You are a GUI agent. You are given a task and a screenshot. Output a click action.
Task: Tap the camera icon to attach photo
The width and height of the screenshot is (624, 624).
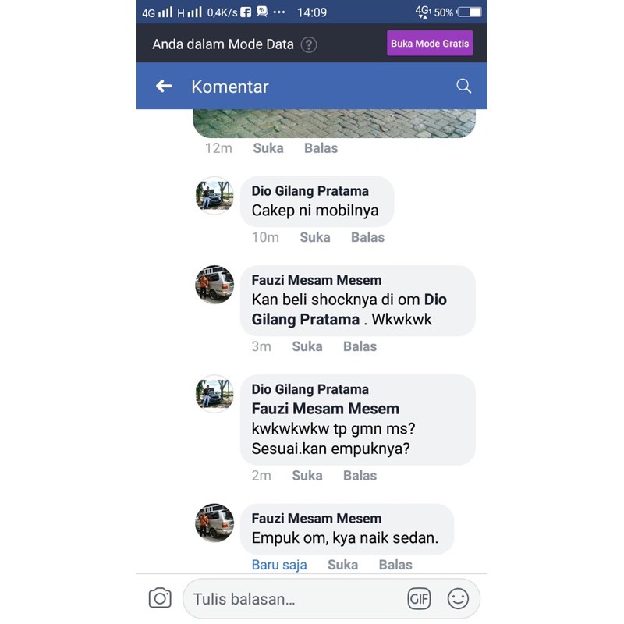[160, 598]
